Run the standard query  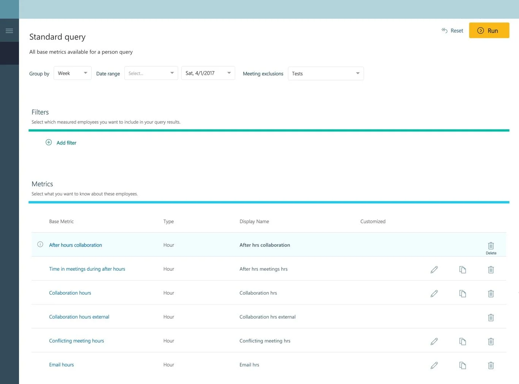[x=489, y=30]
